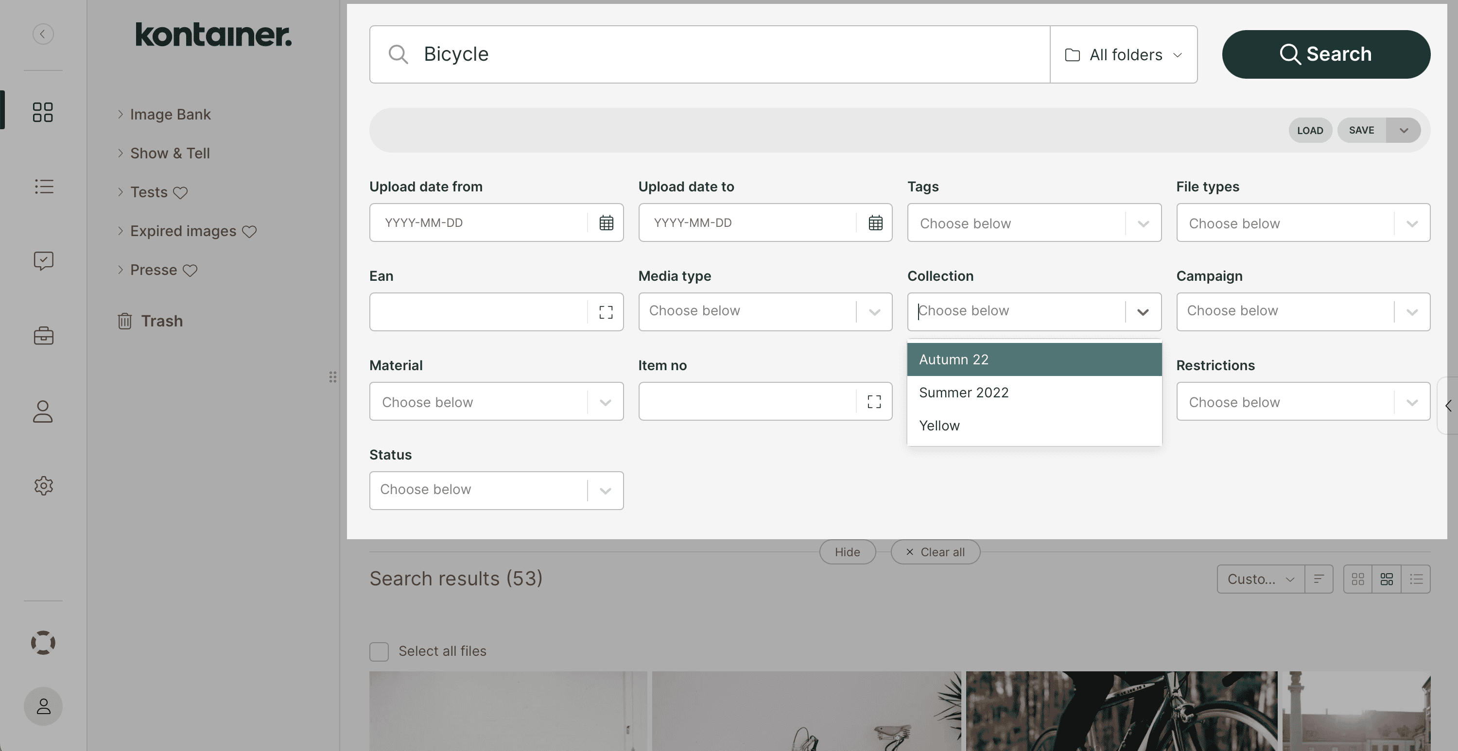1458x751 pixels.
Task: Expand the Presse folder in sidebar
Action: tap(119, 269)
